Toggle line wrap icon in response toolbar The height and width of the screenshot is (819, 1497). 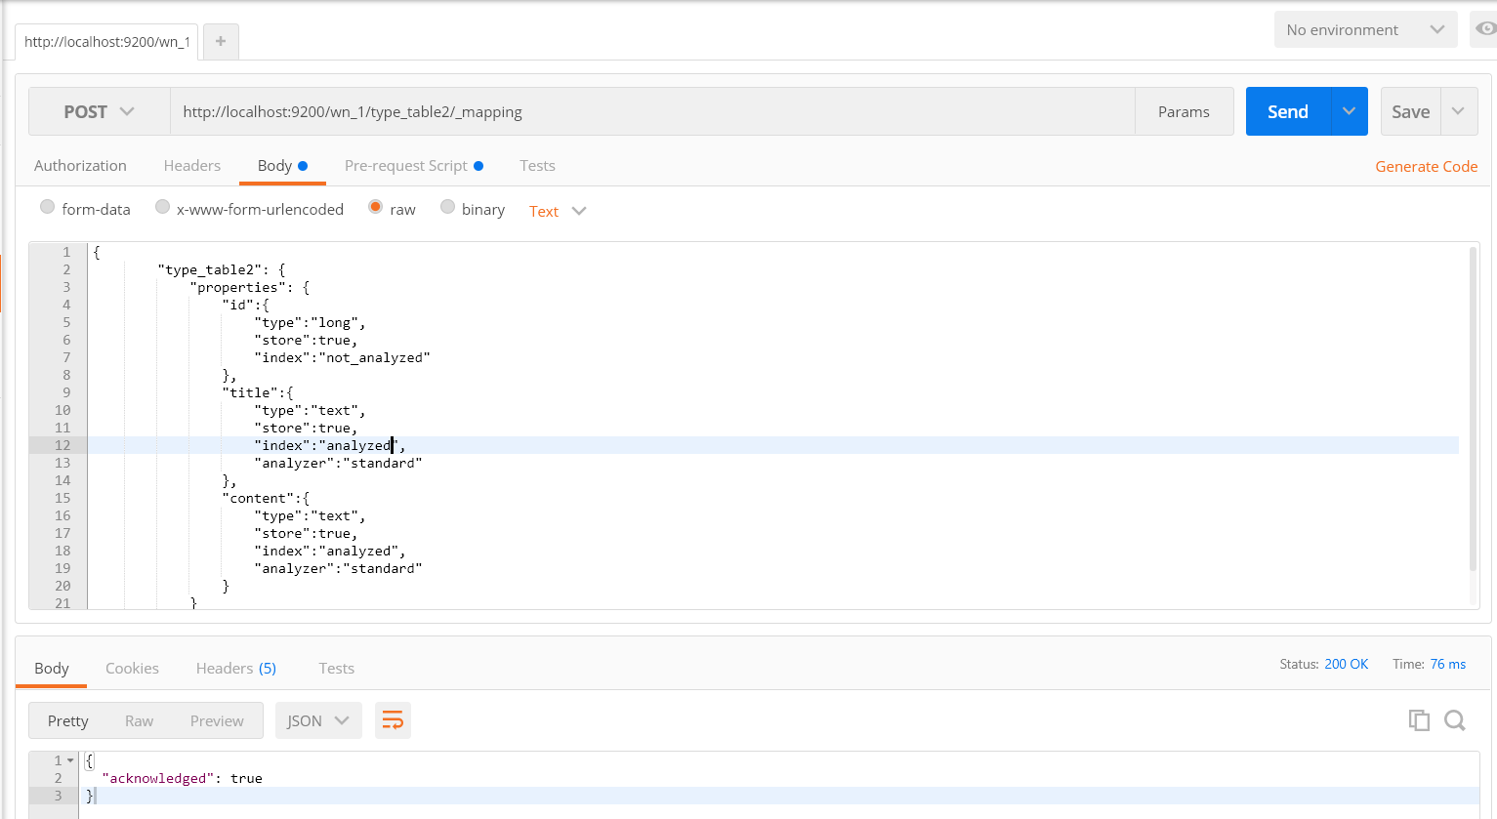393,720
